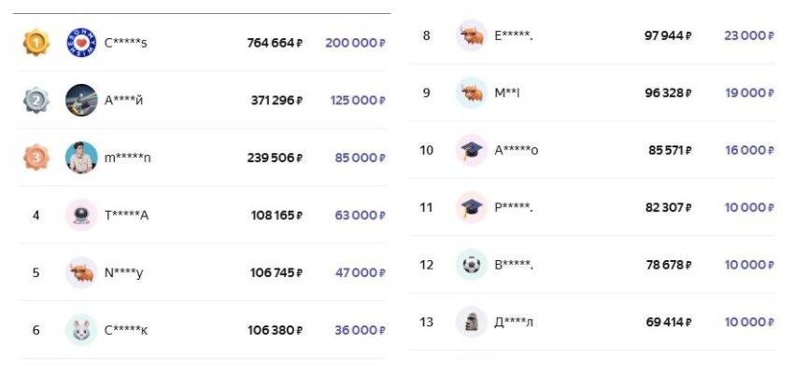Open m*****n photo avatar
Image resolution: width=794 pixels, height=373 pixels.
(x=81, y=158)
